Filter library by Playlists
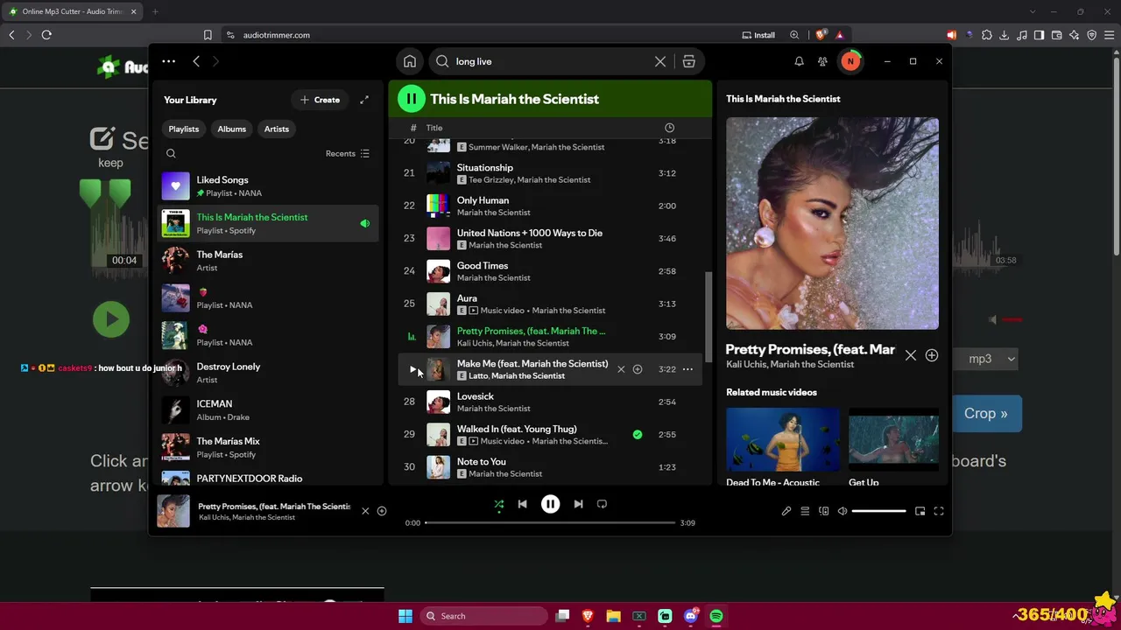The image size is (1121, 630). click(184, 129)
